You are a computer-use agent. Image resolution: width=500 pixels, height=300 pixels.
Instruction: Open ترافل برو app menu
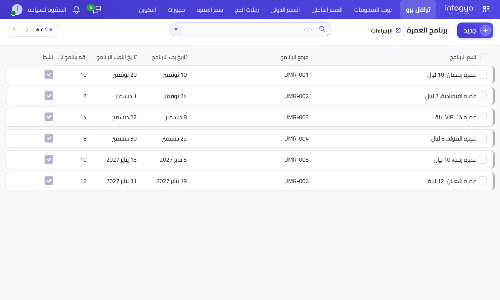pos(418,10)
